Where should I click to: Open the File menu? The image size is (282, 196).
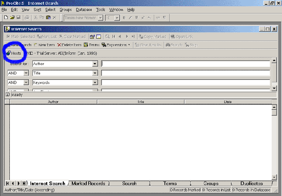tap(4, 10)
